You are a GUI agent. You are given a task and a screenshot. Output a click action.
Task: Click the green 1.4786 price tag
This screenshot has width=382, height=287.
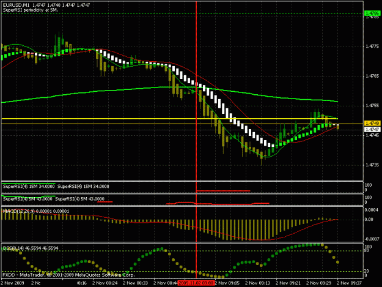(372, 13)
